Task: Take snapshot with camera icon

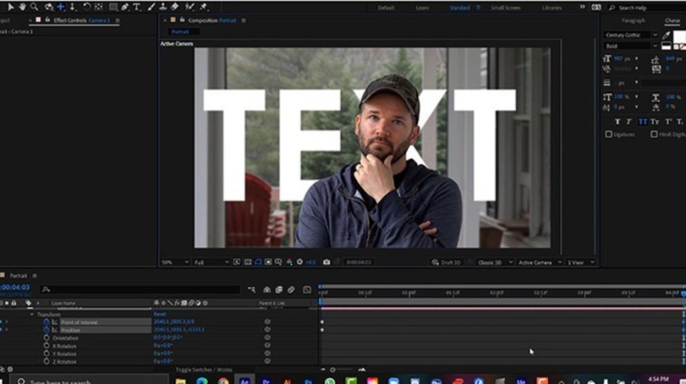Action: (x=326, y=262)
